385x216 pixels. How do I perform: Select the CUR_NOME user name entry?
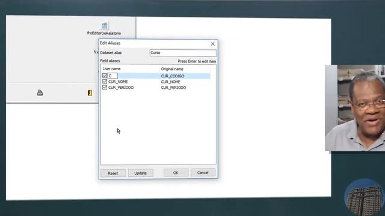pos(118,82)
